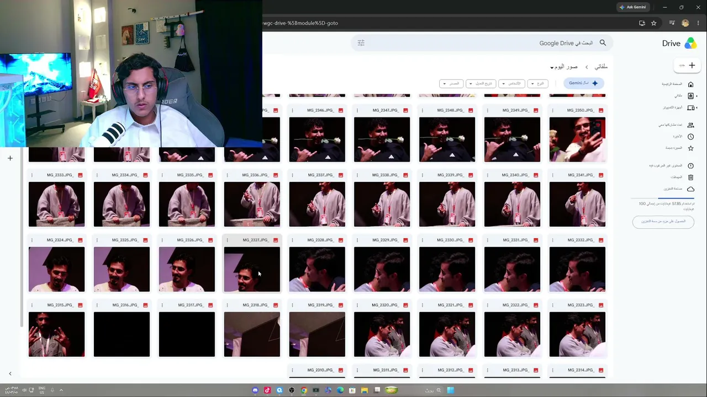
Task: Open the TikTok icon in the taskbar
Action: (x=267, y=390)
